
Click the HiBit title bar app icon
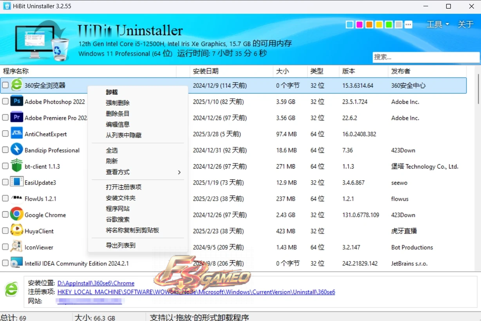(x=6, y=6)
